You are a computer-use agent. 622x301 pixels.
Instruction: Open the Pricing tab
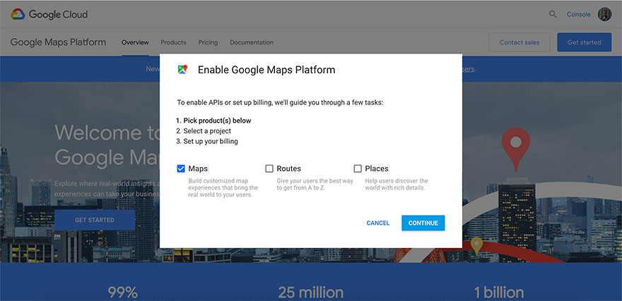click(208, 42)
